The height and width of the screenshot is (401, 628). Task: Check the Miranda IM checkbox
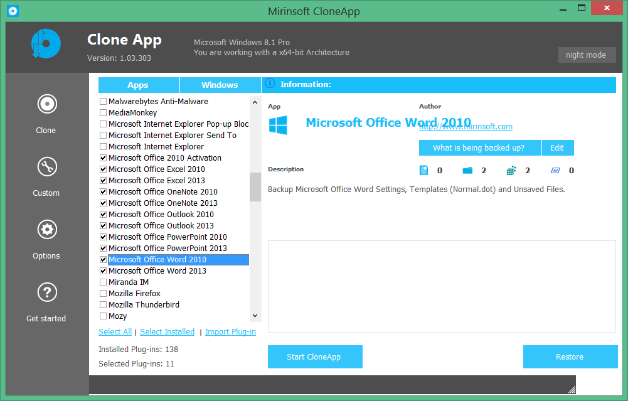pyautogui.click(x=103, y=282)
